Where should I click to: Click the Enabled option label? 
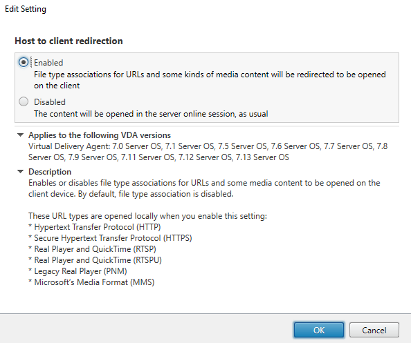pyautogui.click(x=48, y=63)
